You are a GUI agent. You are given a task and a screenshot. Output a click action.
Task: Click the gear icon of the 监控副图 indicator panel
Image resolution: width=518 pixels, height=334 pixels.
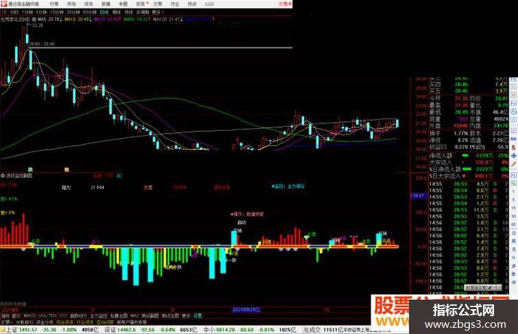click(3, 176)
